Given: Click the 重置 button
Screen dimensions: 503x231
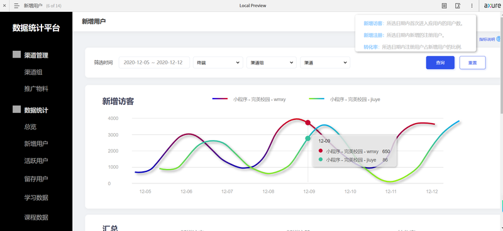Looking at the screenshot, I should [473, 63].
